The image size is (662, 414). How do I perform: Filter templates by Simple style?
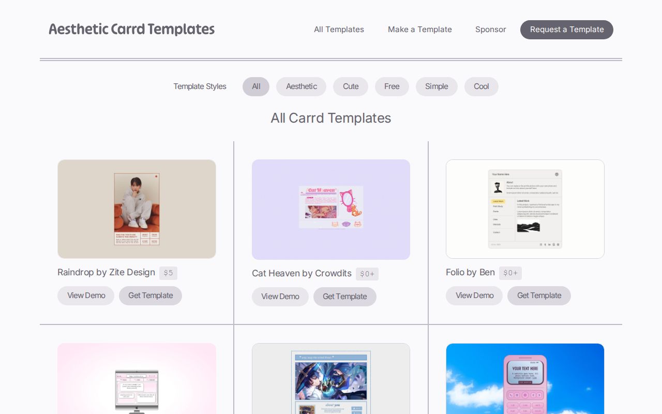(x=437, y=86)
